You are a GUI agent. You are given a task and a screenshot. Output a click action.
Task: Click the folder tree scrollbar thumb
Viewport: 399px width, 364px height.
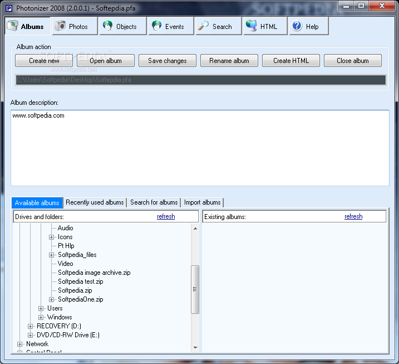point(195,289)
